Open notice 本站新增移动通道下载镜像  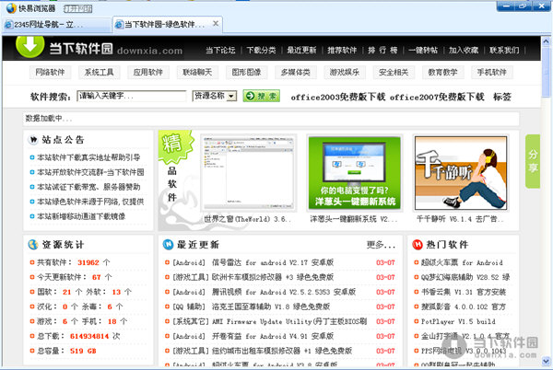(81, 216)
